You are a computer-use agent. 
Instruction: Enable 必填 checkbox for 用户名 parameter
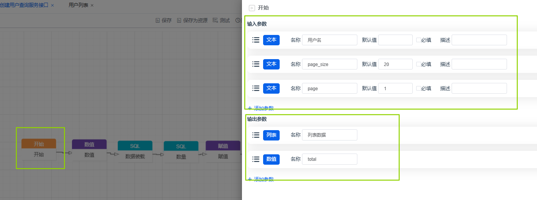click(x=419, y=40)
